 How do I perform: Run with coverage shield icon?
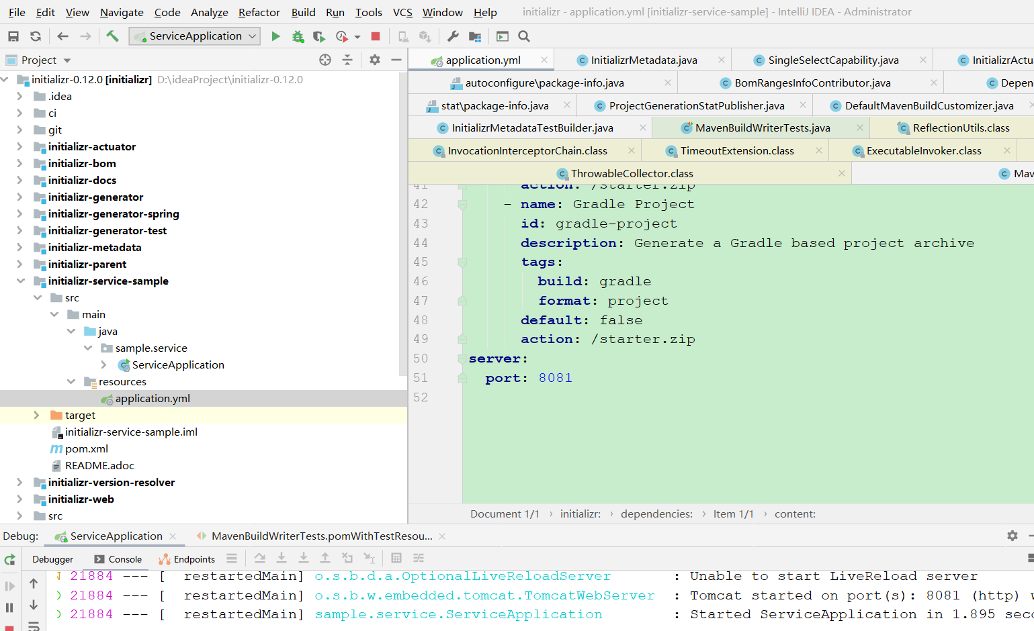pyautogui.click(x=319, y=36)
